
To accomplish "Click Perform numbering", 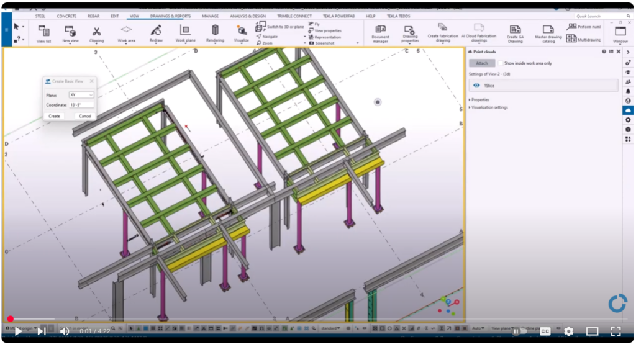I will (584, 27).
